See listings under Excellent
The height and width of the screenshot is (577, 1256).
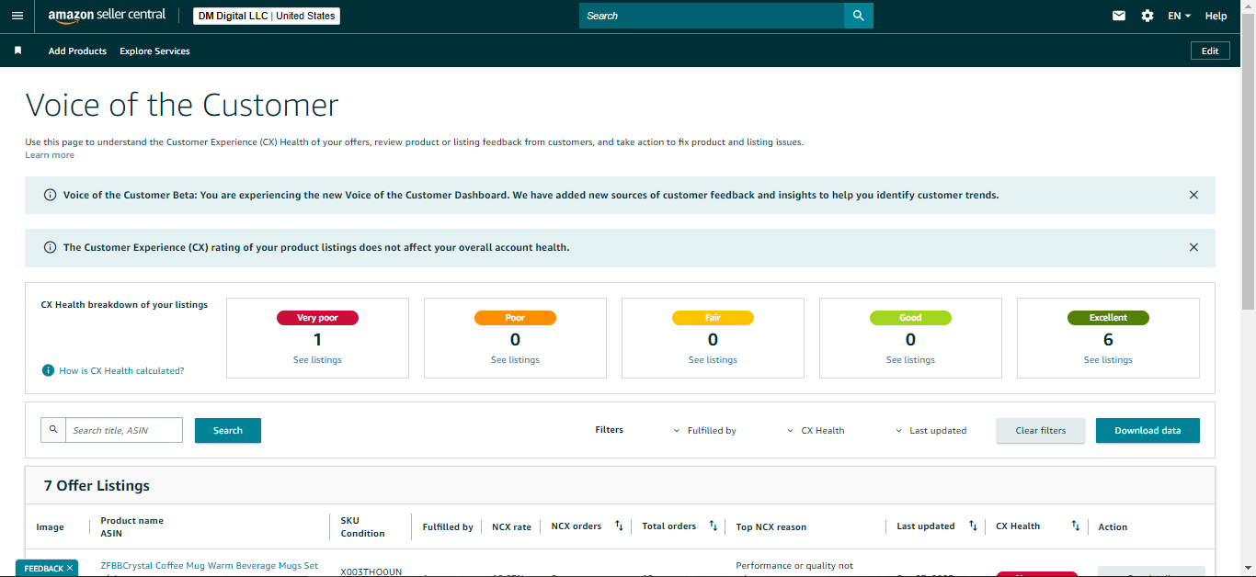click(x=1108, y=359)
